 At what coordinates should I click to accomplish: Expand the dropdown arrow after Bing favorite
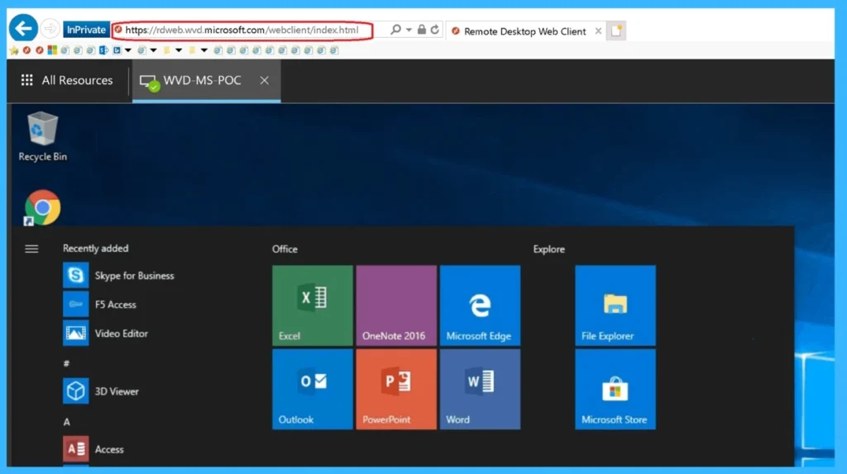click(x=128, y=50)
